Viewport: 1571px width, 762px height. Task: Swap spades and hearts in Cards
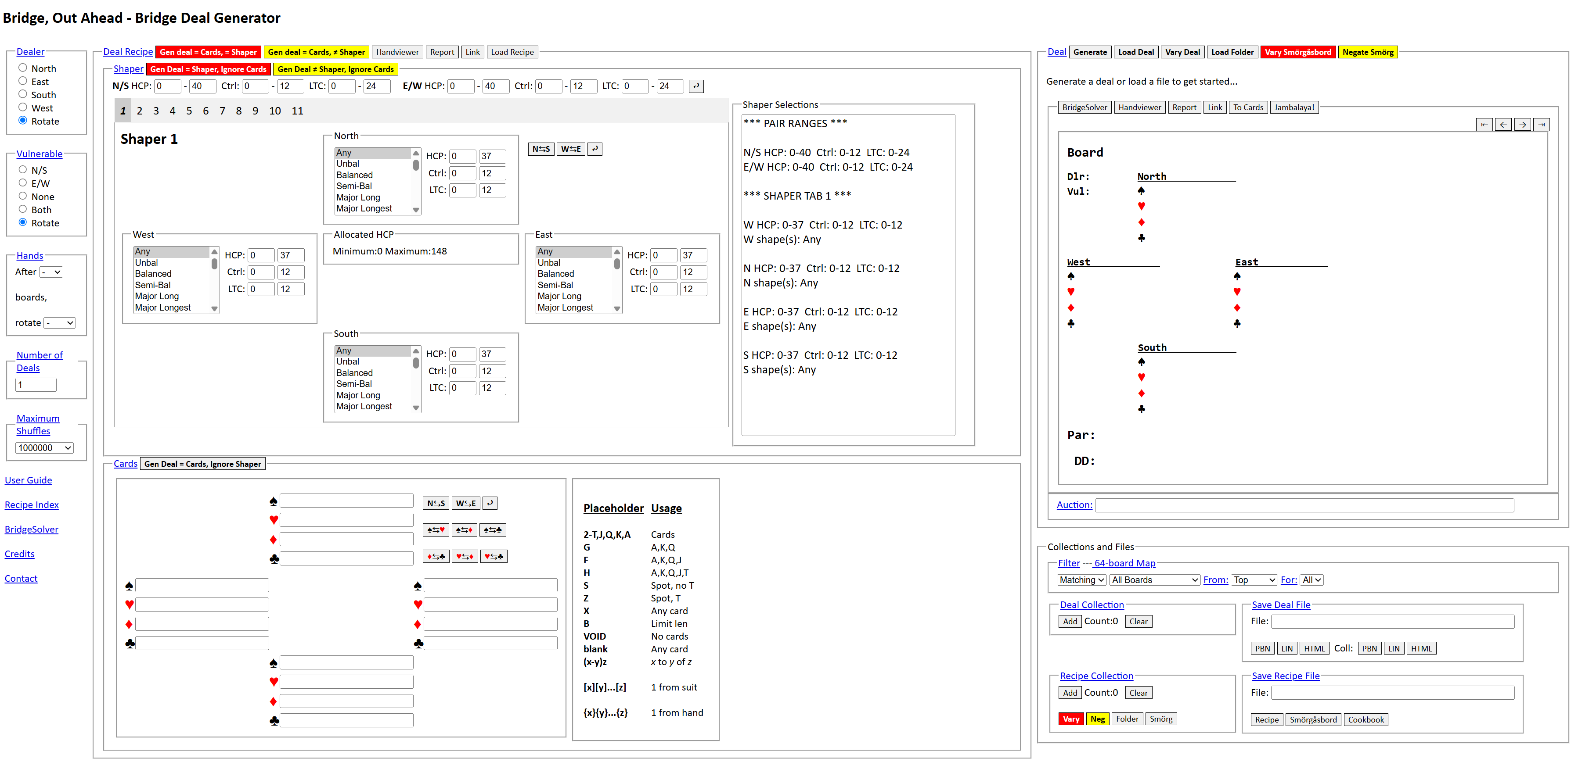click(436, 530)
